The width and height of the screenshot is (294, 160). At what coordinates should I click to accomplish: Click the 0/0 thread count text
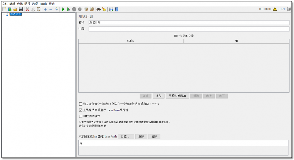pyautogui.click(x=283, y=9)
